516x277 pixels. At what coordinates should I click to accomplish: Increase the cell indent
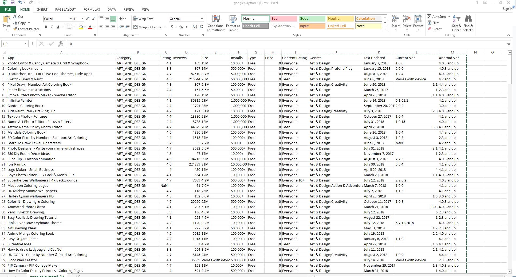(127, 27)
